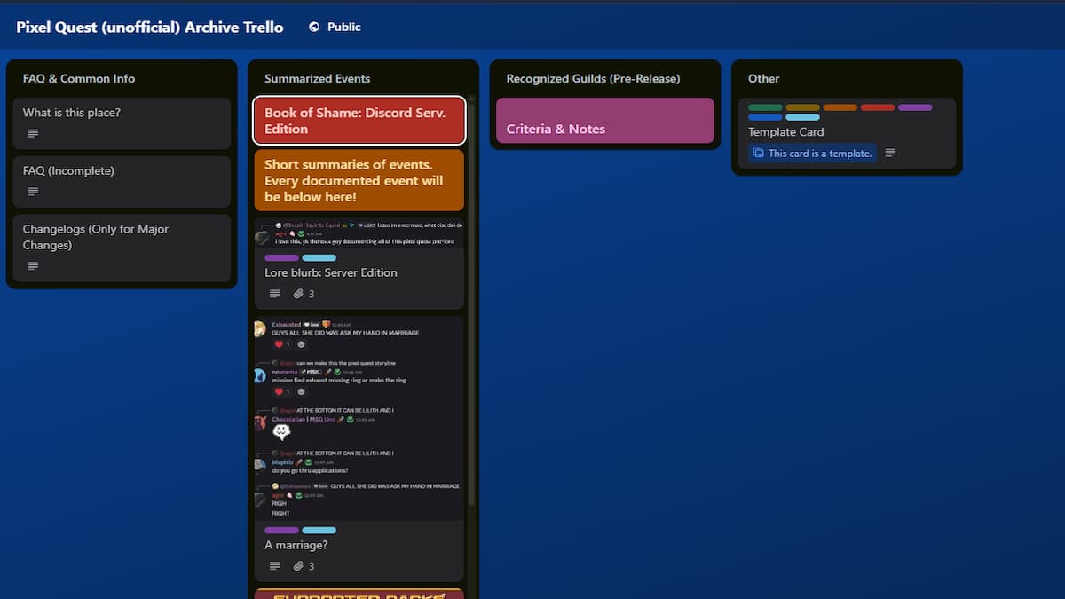Image resolution: width=1065 pixels, height=599 pixels.
Task: Toggle the green label on Template Card
Action: point(763,106)
